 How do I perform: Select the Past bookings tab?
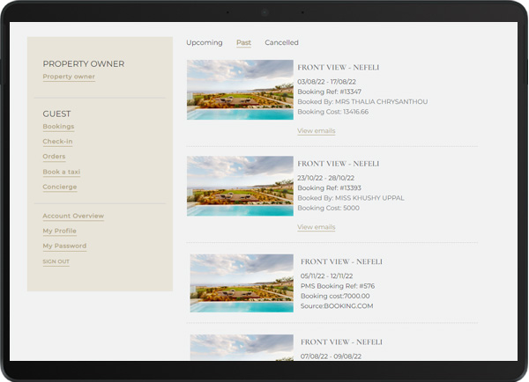[x=243, y=43]
